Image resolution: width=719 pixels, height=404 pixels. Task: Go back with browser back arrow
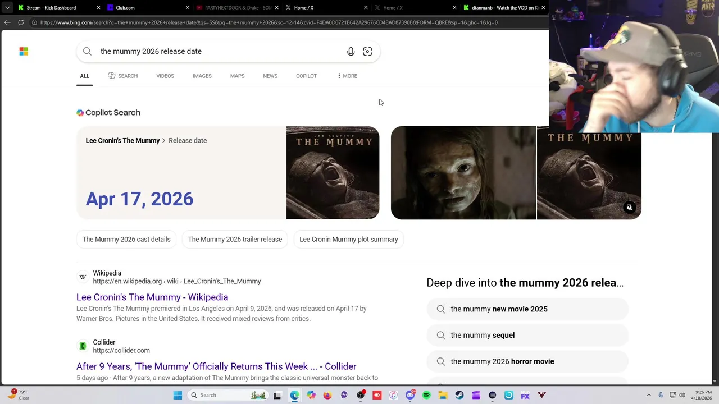[x=7, y=22]
